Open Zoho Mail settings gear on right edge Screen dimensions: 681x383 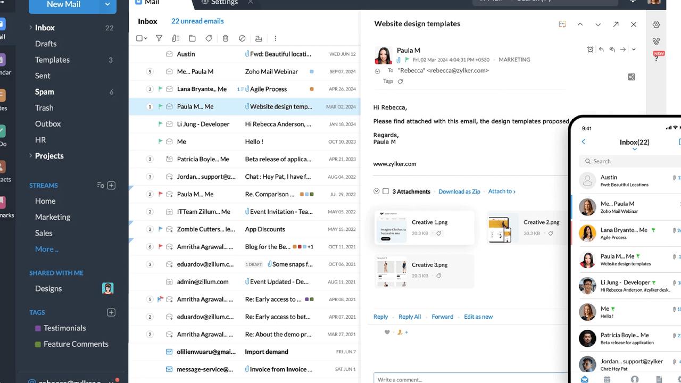[x=656, y=24]
